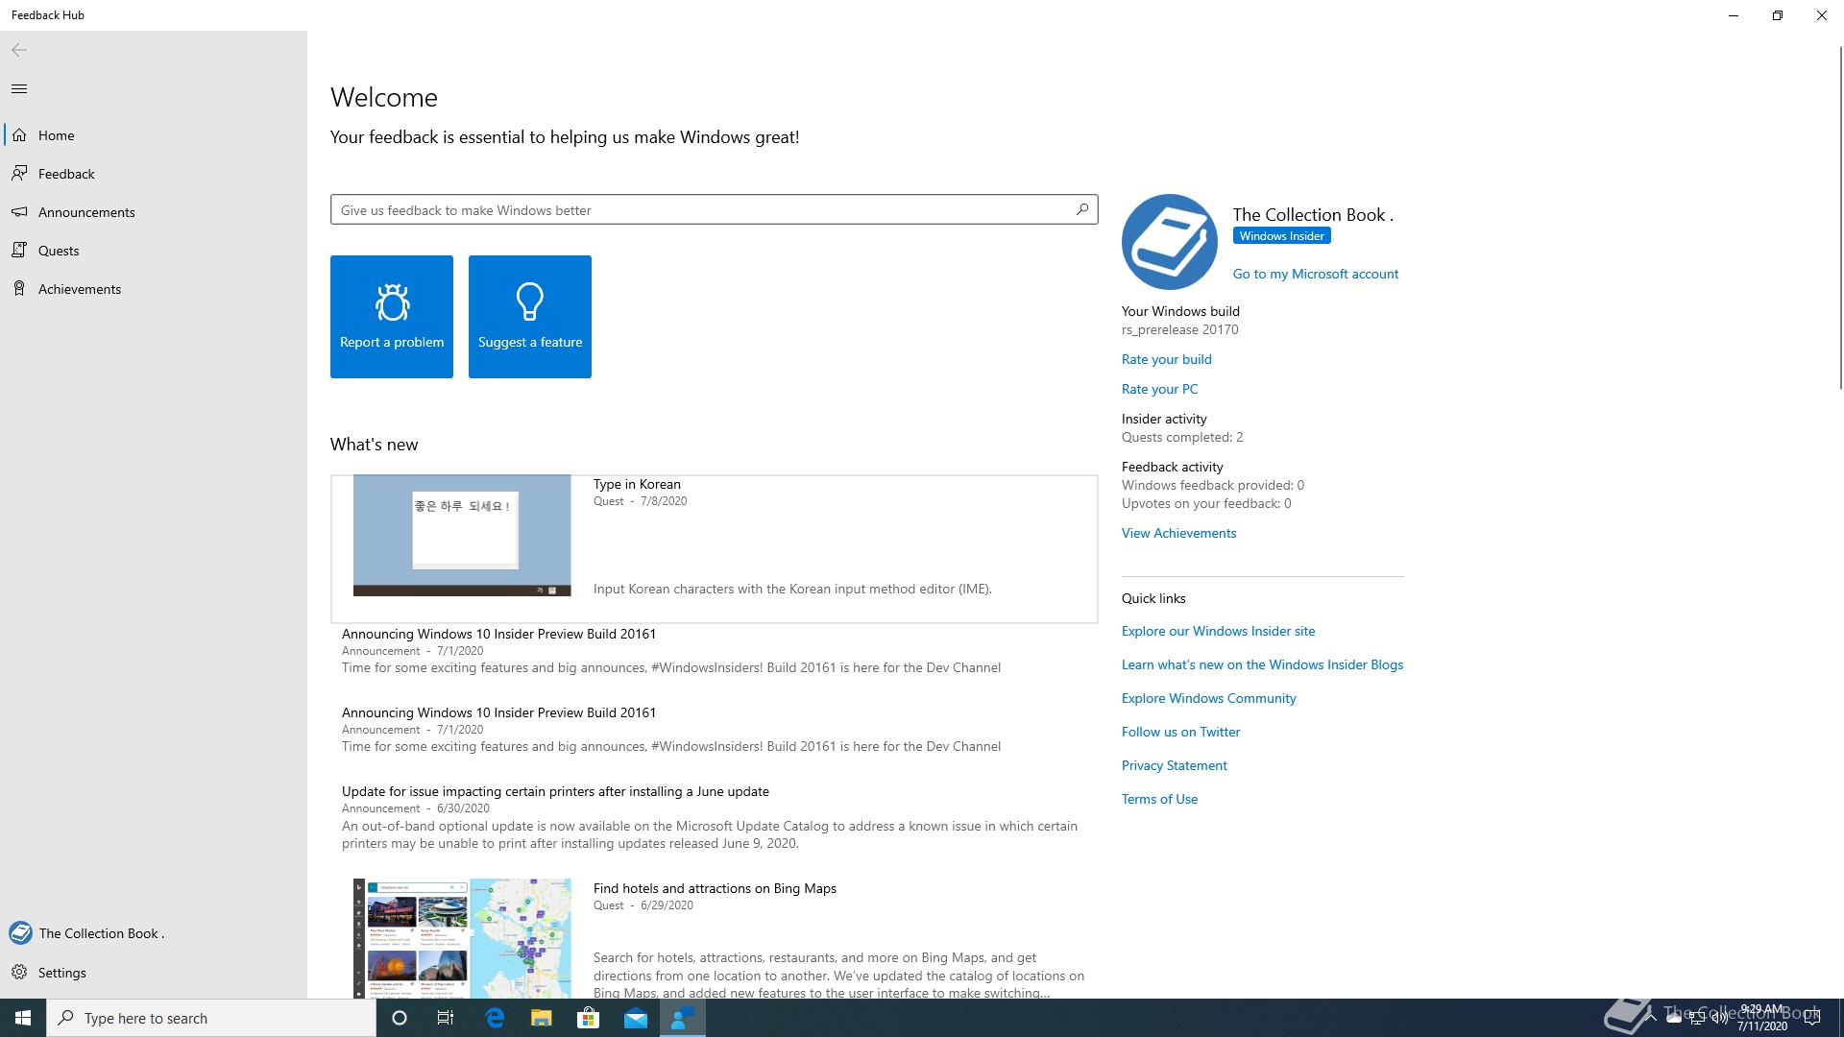Open the Home navigation item
The image size is (1844, 1037).
click(x=154, y=135)
